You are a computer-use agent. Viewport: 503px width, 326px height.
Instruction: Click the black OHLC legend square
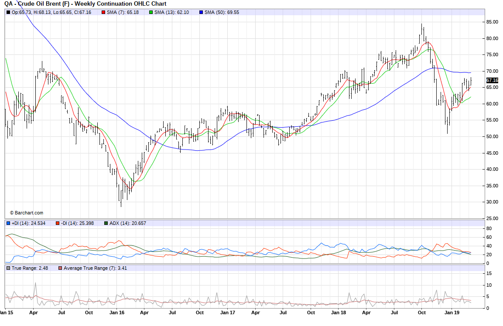pyautogui.click(x=8, y=12)
